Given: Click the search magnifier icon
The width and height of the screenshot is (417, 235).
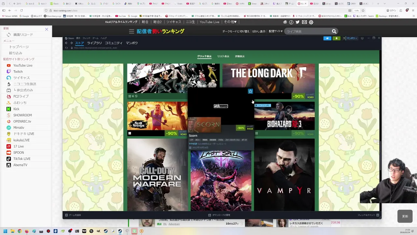Looking at the screenshot, I should tap(334, 31).
